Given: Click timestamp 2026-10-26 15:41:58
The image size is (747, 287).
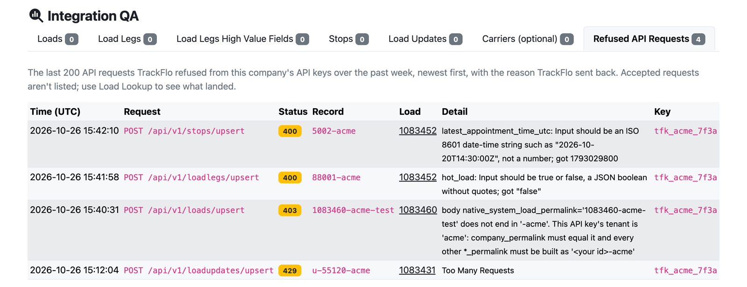Looking at the screenshot, I should (74, 177).
